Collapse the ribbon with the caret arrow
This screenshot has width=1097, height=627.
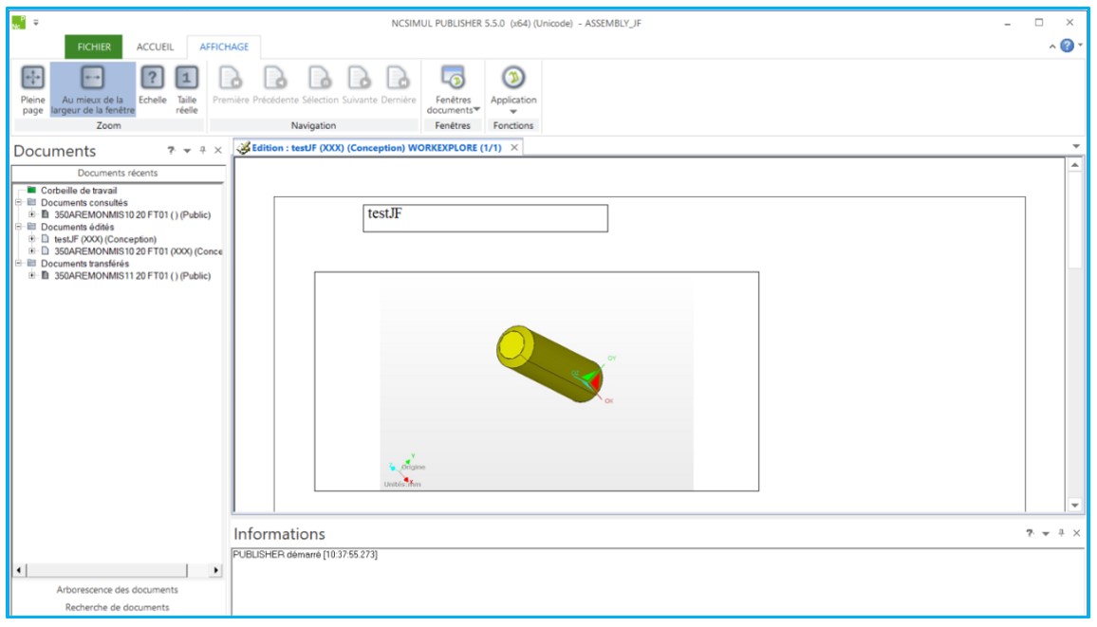pos(1051,46)
